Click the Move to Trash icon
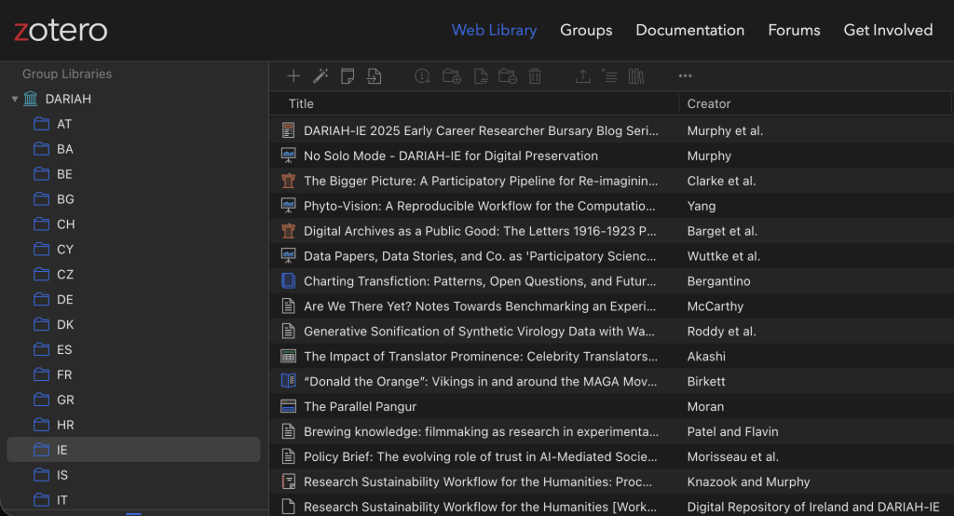Viewport: 954px width, 516px height. coord(535,76)
